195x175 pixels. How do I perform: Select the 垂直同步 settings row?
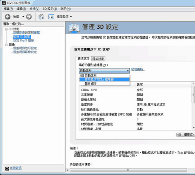coord(136,104)
